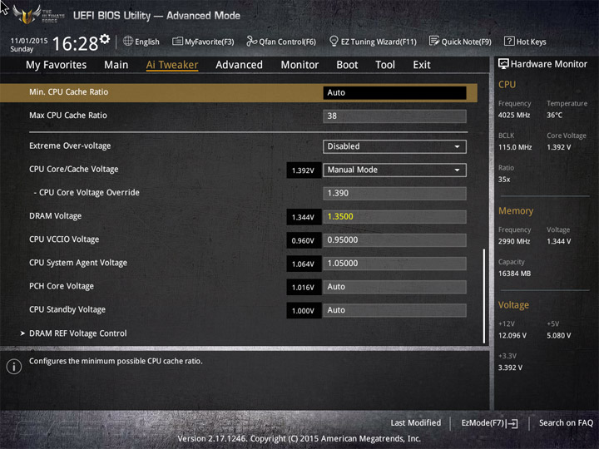
Task: Click Search on FAQ link
Action: (567, 422)
